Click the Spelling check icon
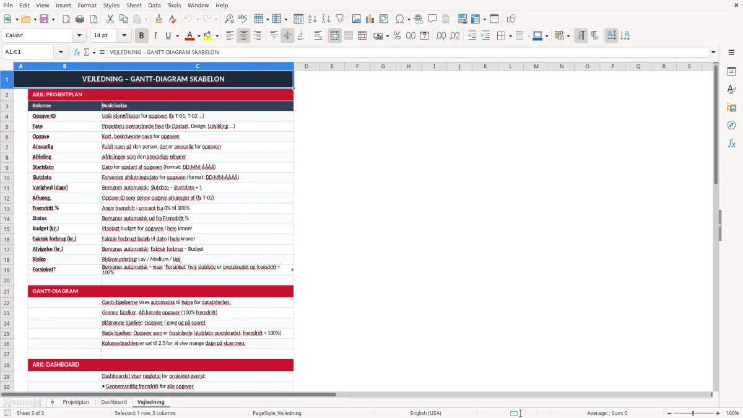 pos(243,19)
